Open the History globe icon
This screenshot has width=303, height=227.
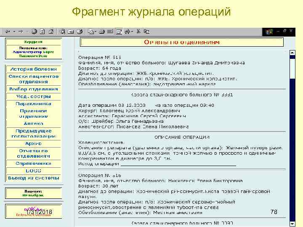point(80,32)
